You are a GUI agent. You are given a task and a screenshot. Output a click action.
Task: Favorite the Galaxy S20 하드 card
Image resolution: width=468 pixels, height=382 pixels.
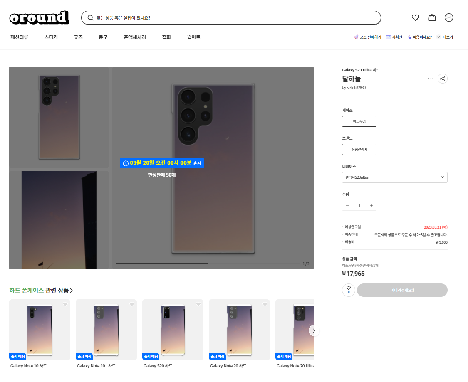pos(198,304)
